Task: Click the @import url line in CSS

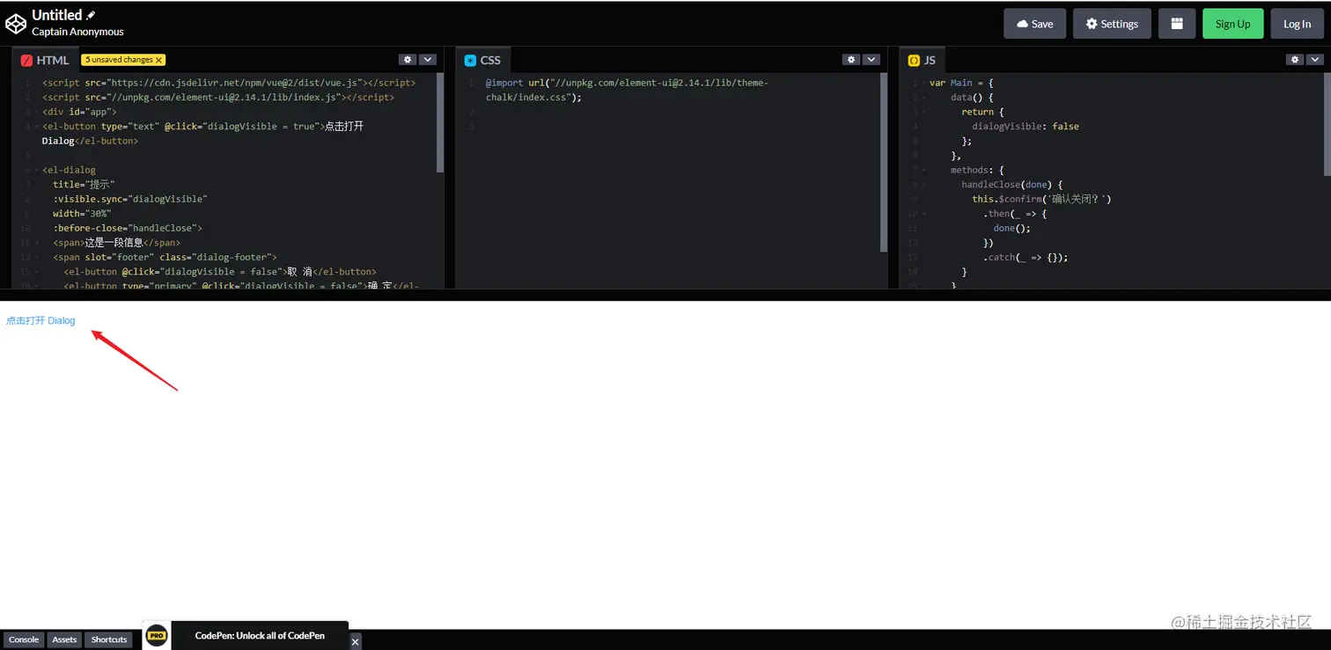Action: point(627,90)
